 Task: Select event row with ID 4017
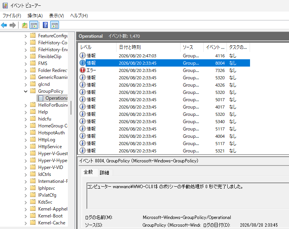[164, 107]
